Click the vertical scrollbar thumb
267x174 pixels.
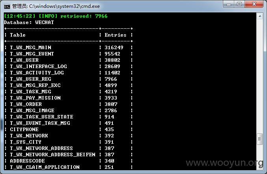(x=260, y=139)
